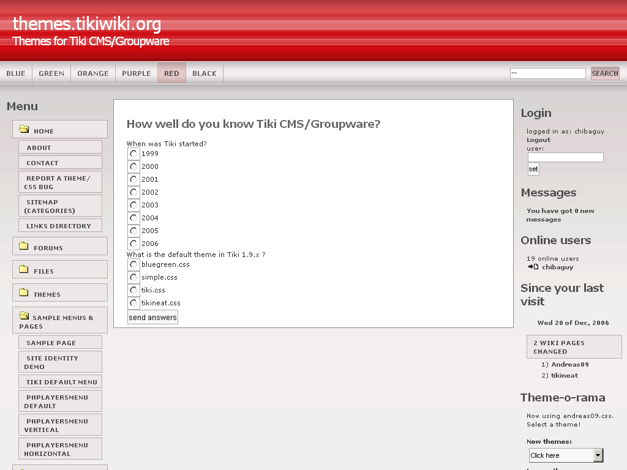Viewport: 627px width, 470px height.
Task: Click the Logout link
Action: coord(539,140)
